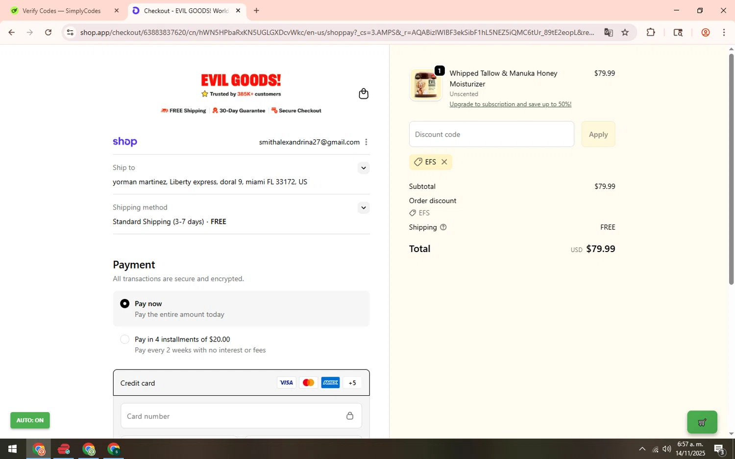
Task: Click the Whipped Tallow & Manuka Honey product name
Action: point(503,78)
